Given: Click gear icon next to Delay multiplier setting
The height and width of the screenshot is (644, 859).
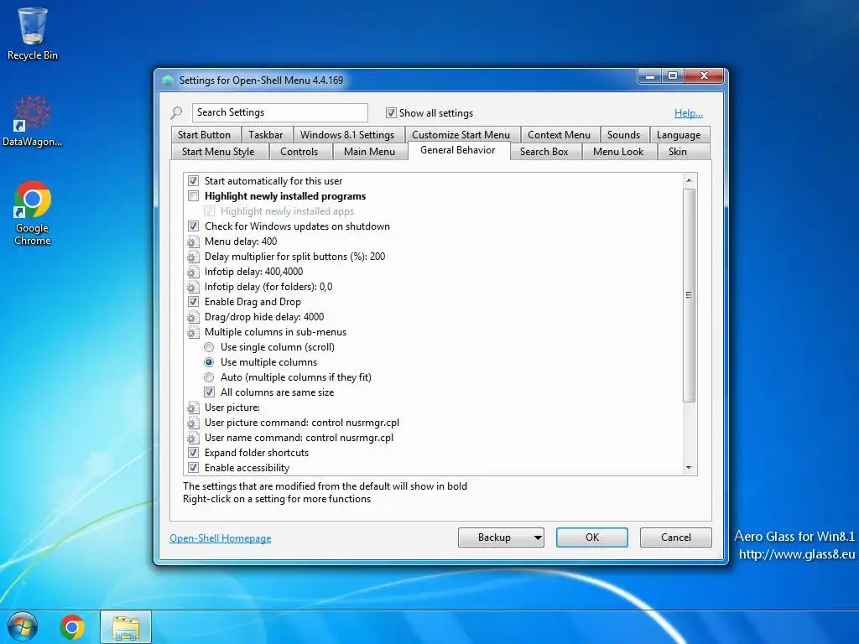Looking at the screenshot, I should 193,257.
